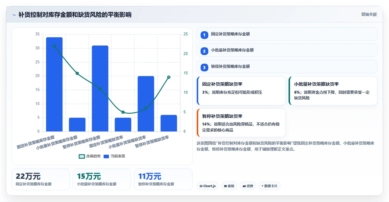This screenshot has width=389, height=202.
Task: Click the bar for 小批量补货策略缺货率
Action: [x=146, y=104]
